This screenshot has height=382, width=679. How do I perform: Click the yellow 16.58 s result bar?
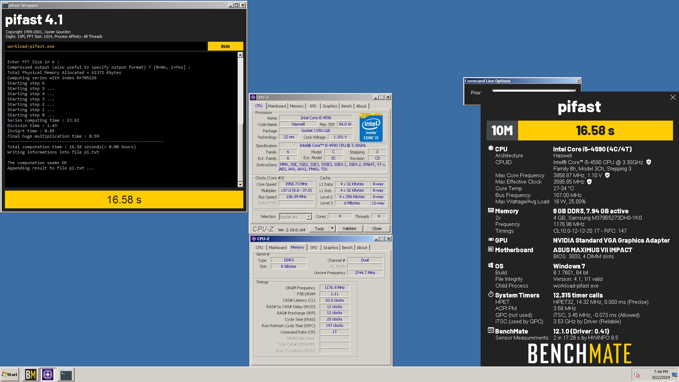pyautogui.click(x=124, y=200)
